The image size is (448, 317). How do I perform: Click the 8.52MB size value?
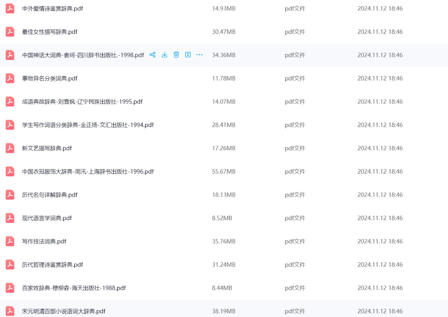coord(222,218)
